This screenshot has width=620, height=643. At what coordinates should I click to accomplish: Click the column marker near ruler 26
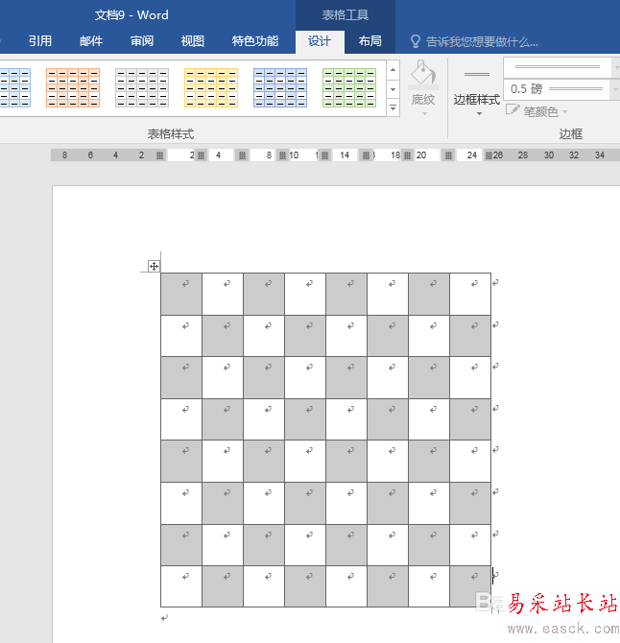click(489, 155)
